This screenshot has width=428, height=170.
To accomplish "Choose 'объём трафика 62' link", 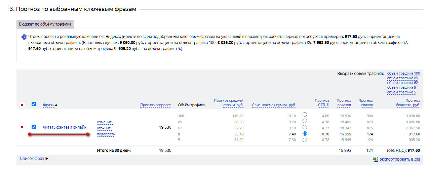I will point(402,83).
